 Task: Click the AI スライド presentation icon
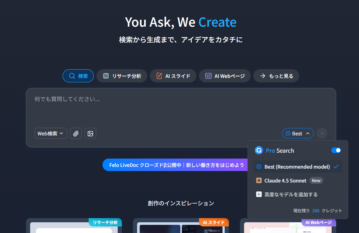(x=159, y=76)
